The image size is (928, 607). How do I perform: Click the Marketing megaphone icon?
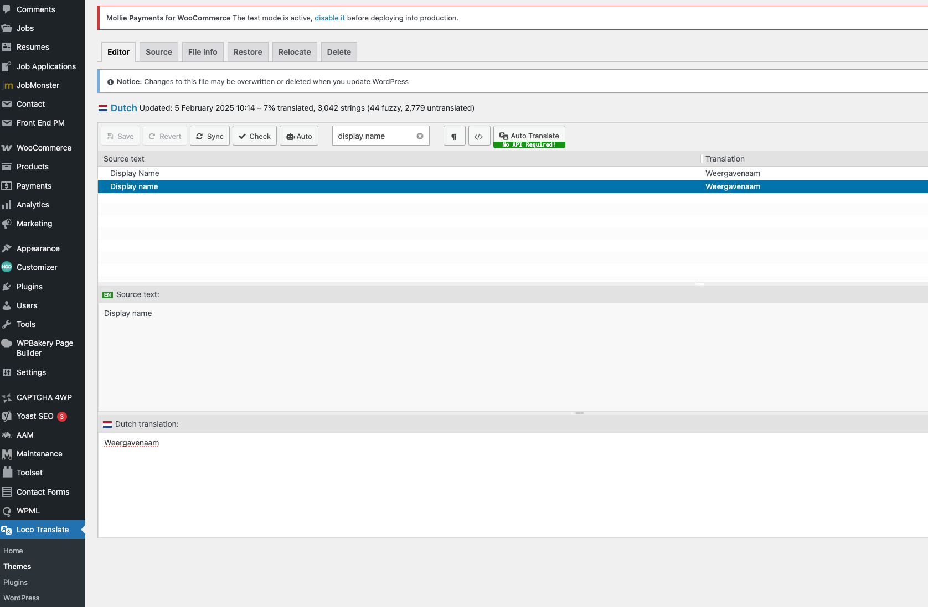click(x=7, y=224)
